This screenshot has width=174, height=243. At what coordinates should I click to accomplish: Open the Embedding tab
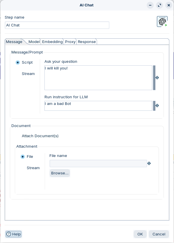[52, 42]
